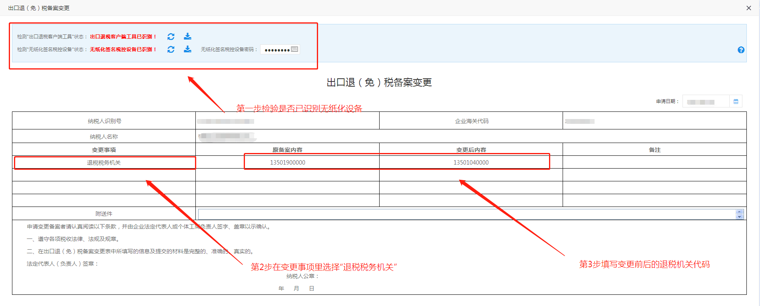Open virtual keyboard in device password field

[294, 49]
